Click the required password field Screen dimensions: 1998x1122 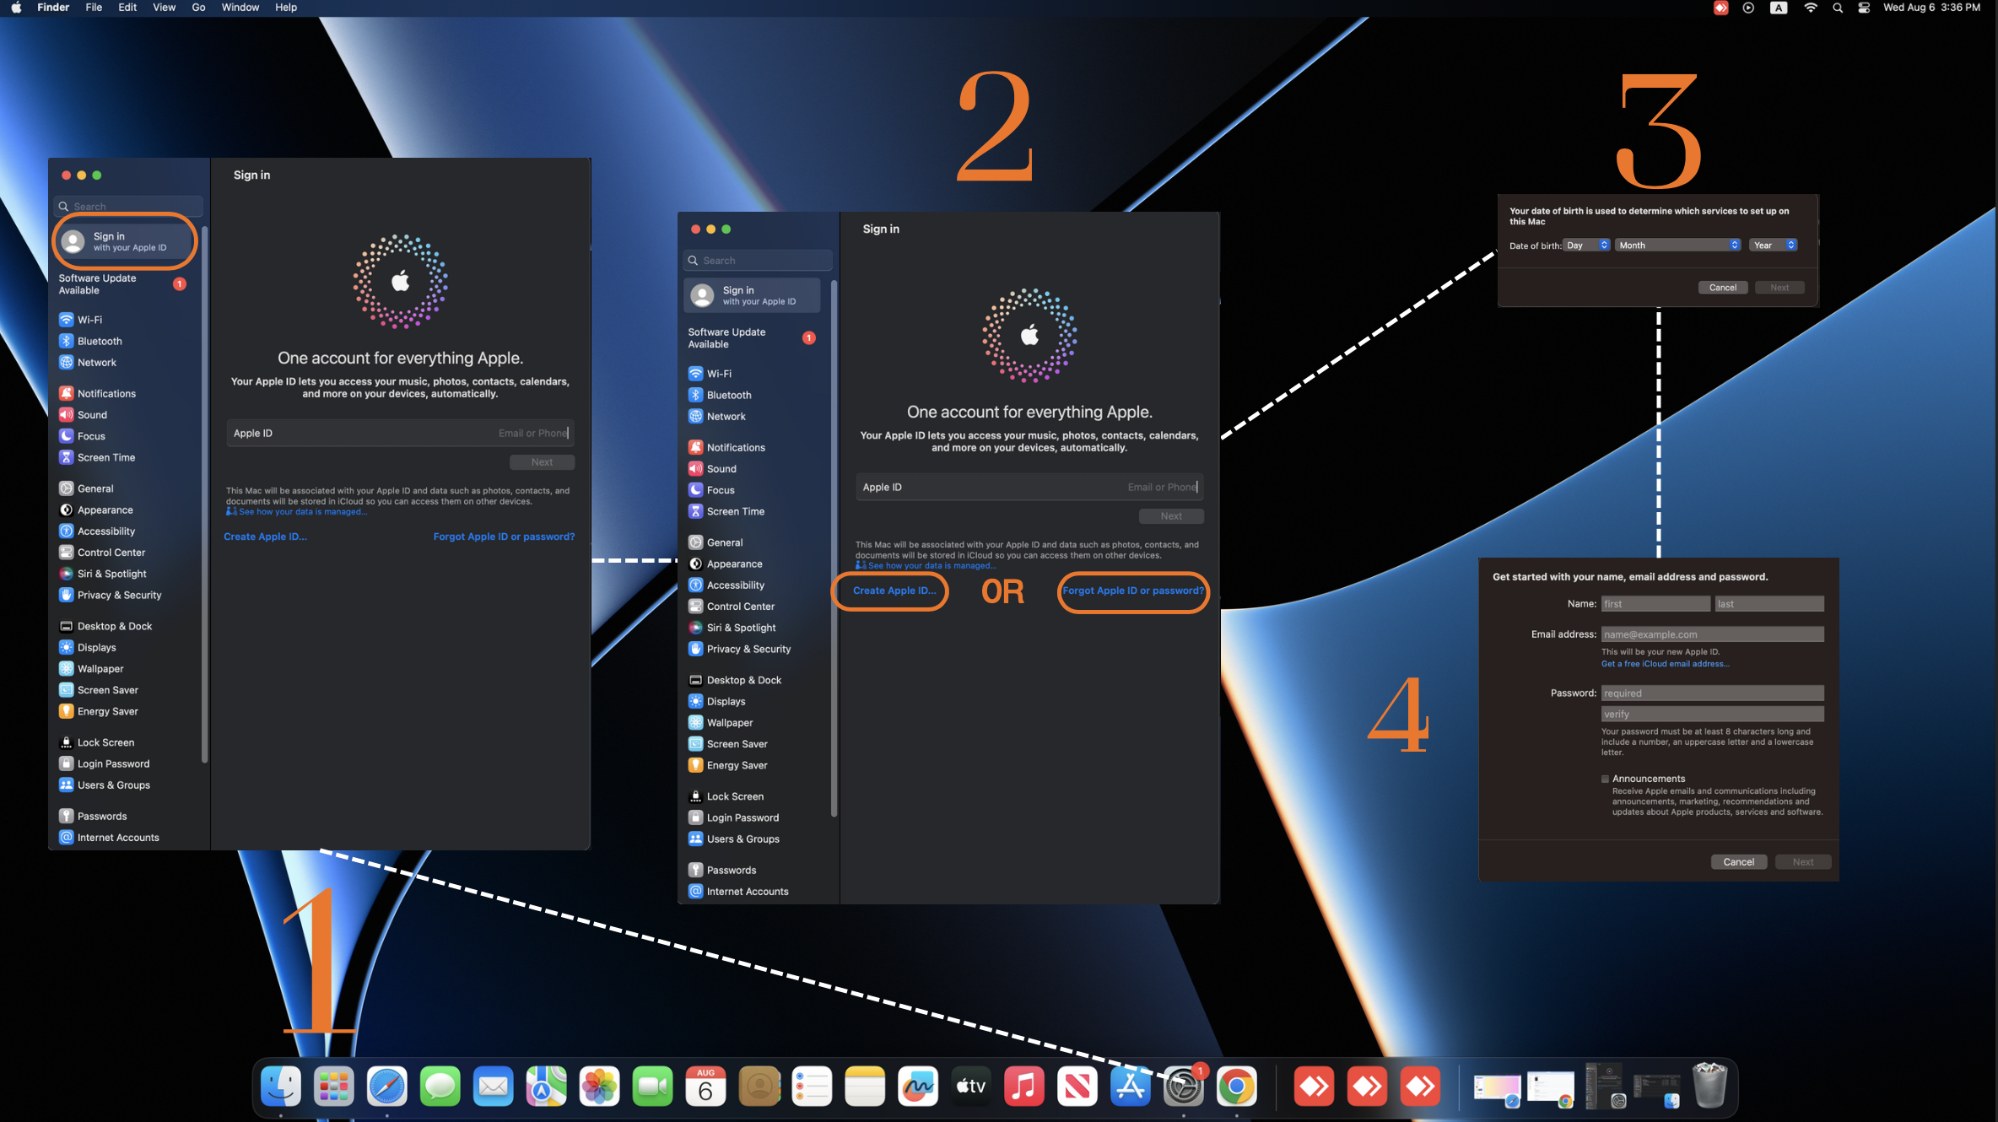pos(1713,693)
